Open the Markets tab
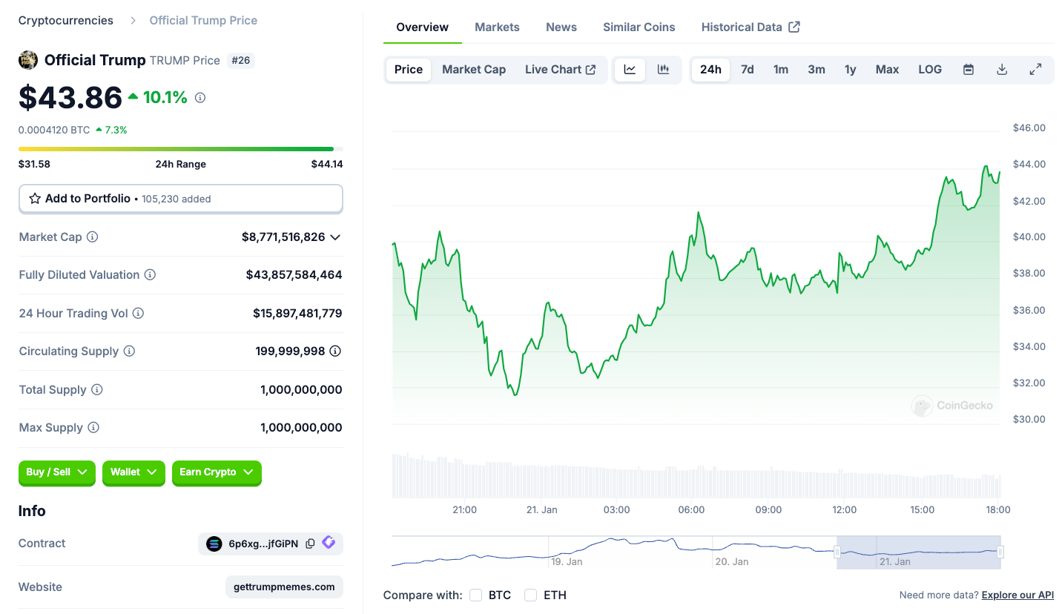This screenshot has height=614, width=1059. tap(497, 27)
